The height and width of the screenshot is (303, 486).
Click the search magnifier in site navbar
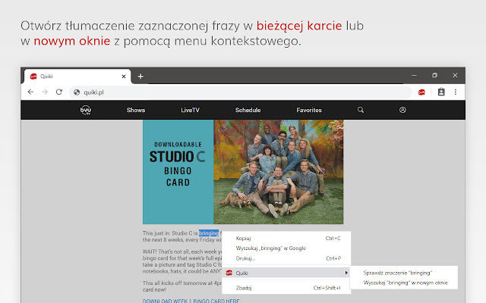coord(361,110)
